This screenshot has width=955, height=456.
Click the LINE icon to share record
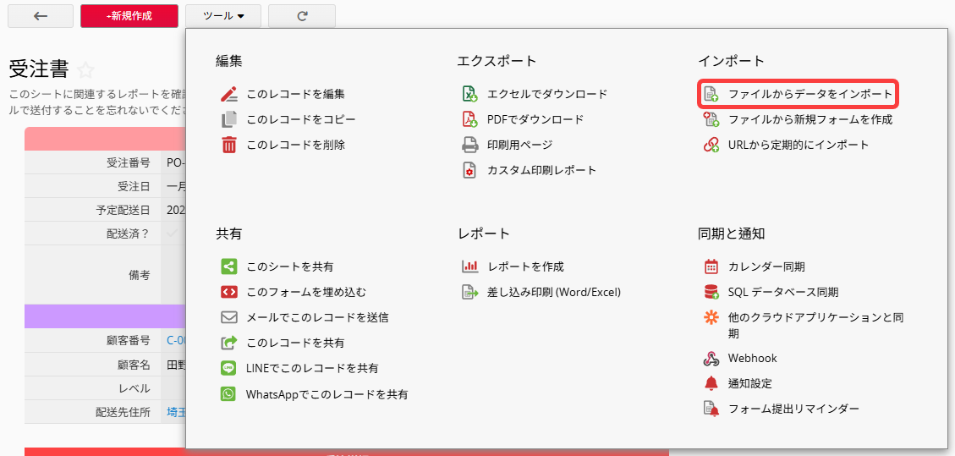(x=228, y=368)
